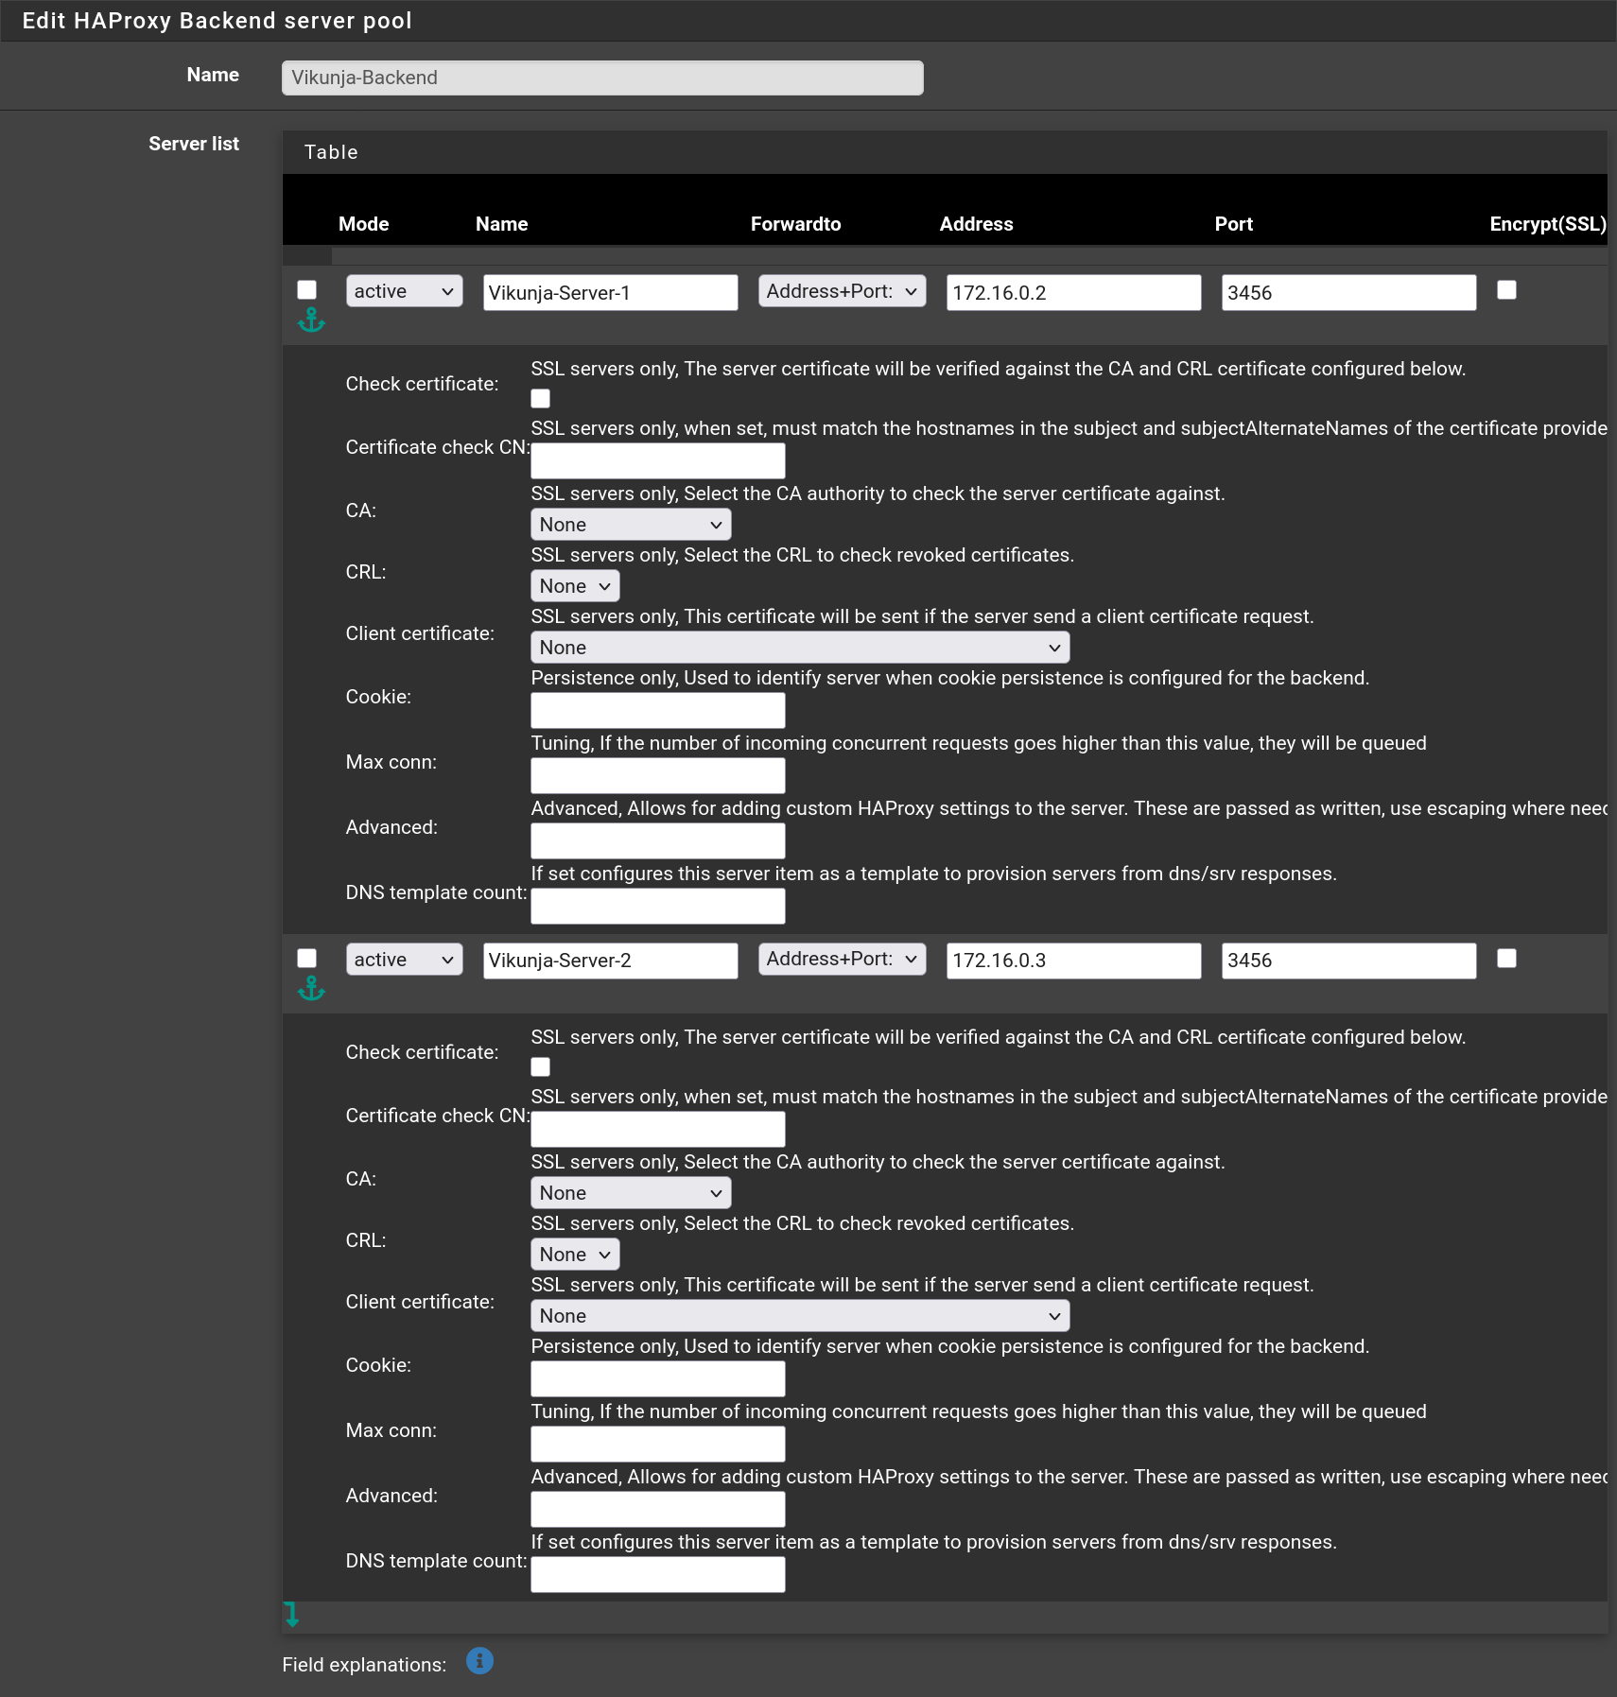The image size is (1617, 1697).
Task: Open the Forwardto dropdown for Vikunja-Server-2
Action: (x=843, y=960)
